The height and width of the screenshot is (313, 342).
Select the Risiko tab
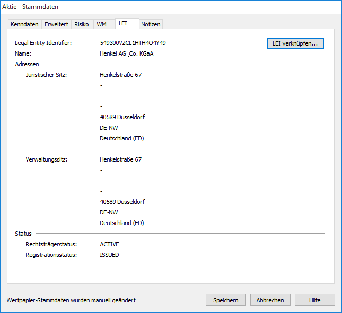point(82,24)
